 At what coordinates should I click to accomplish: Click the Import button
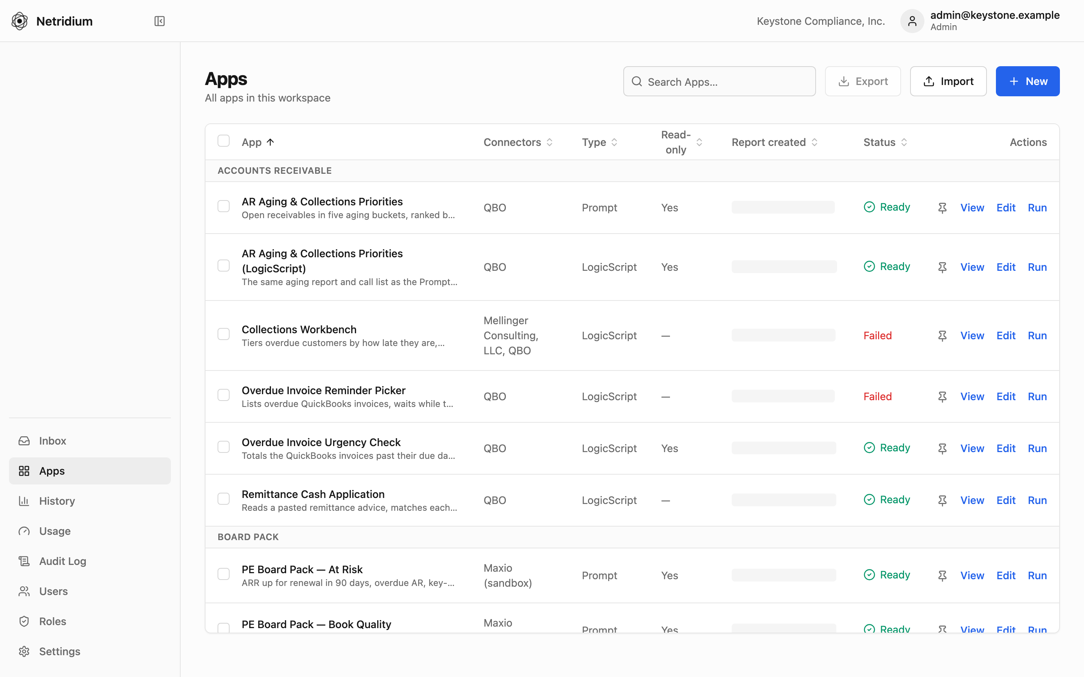(948, 82)
